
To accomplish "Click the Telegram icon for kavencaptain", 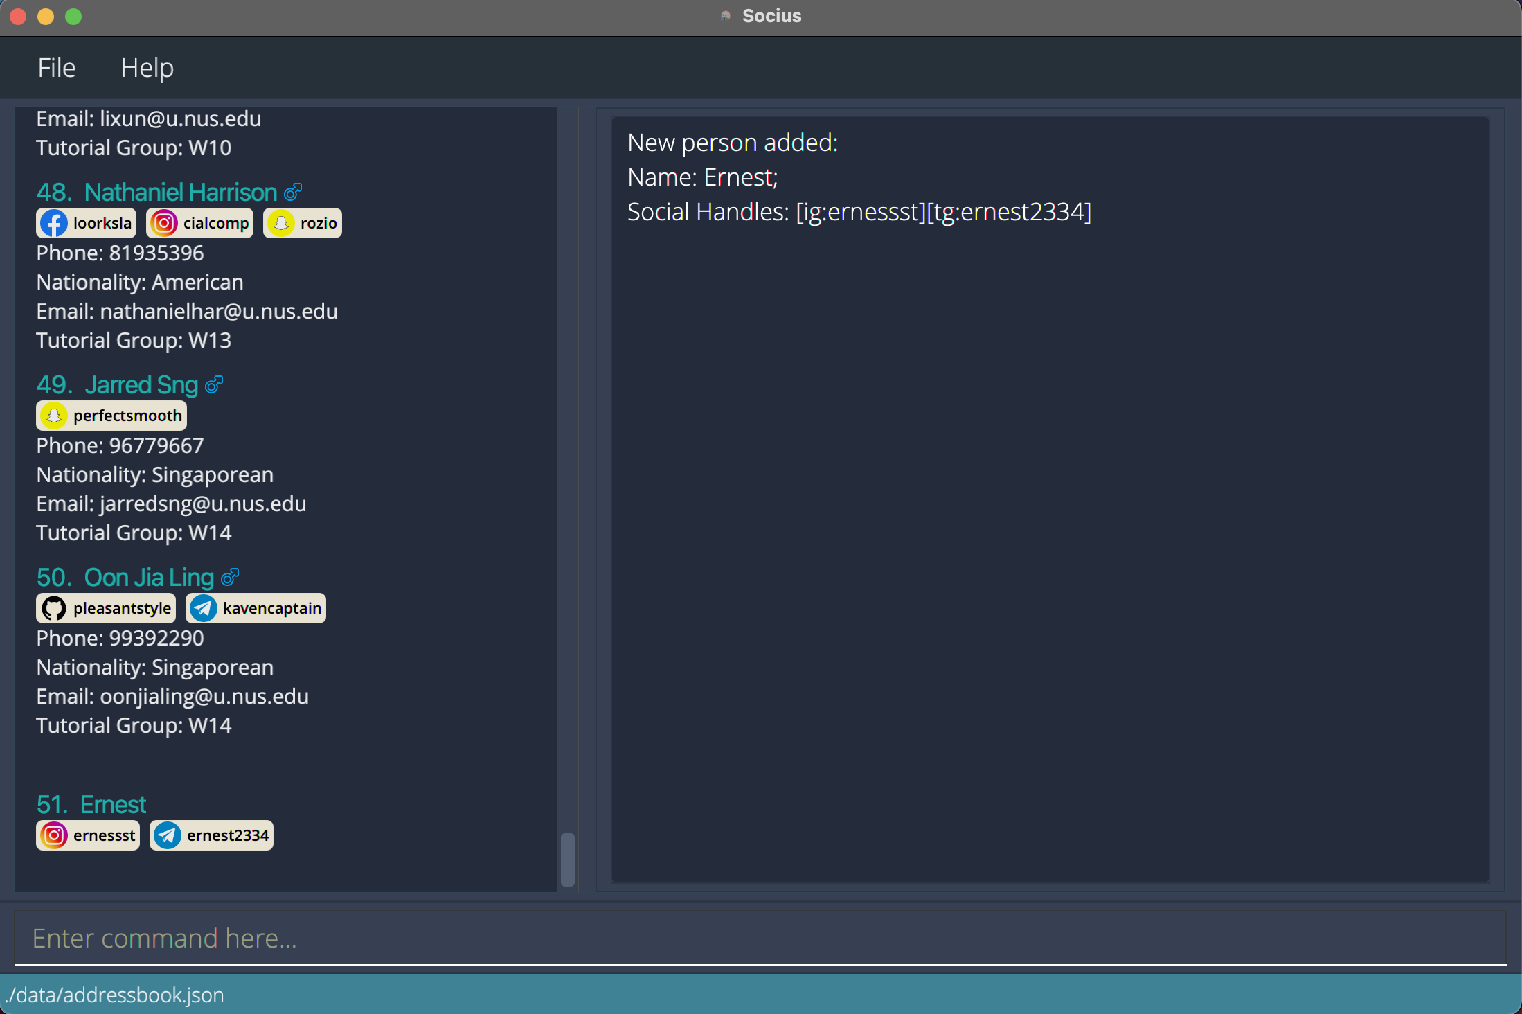I will (202, 607).
